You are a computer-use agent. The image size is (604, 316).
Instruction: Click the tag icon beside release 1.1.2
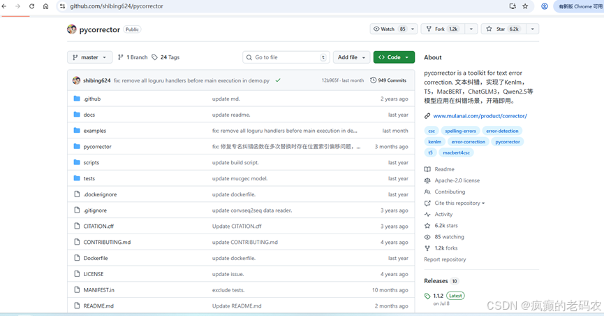click(x=427, y=296)
